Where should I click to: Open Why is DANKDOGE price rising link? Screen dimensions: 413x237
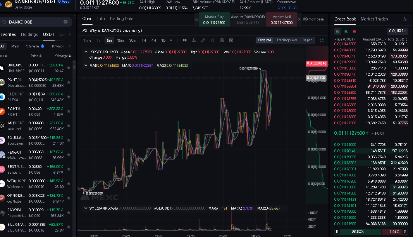pos(116,30)
